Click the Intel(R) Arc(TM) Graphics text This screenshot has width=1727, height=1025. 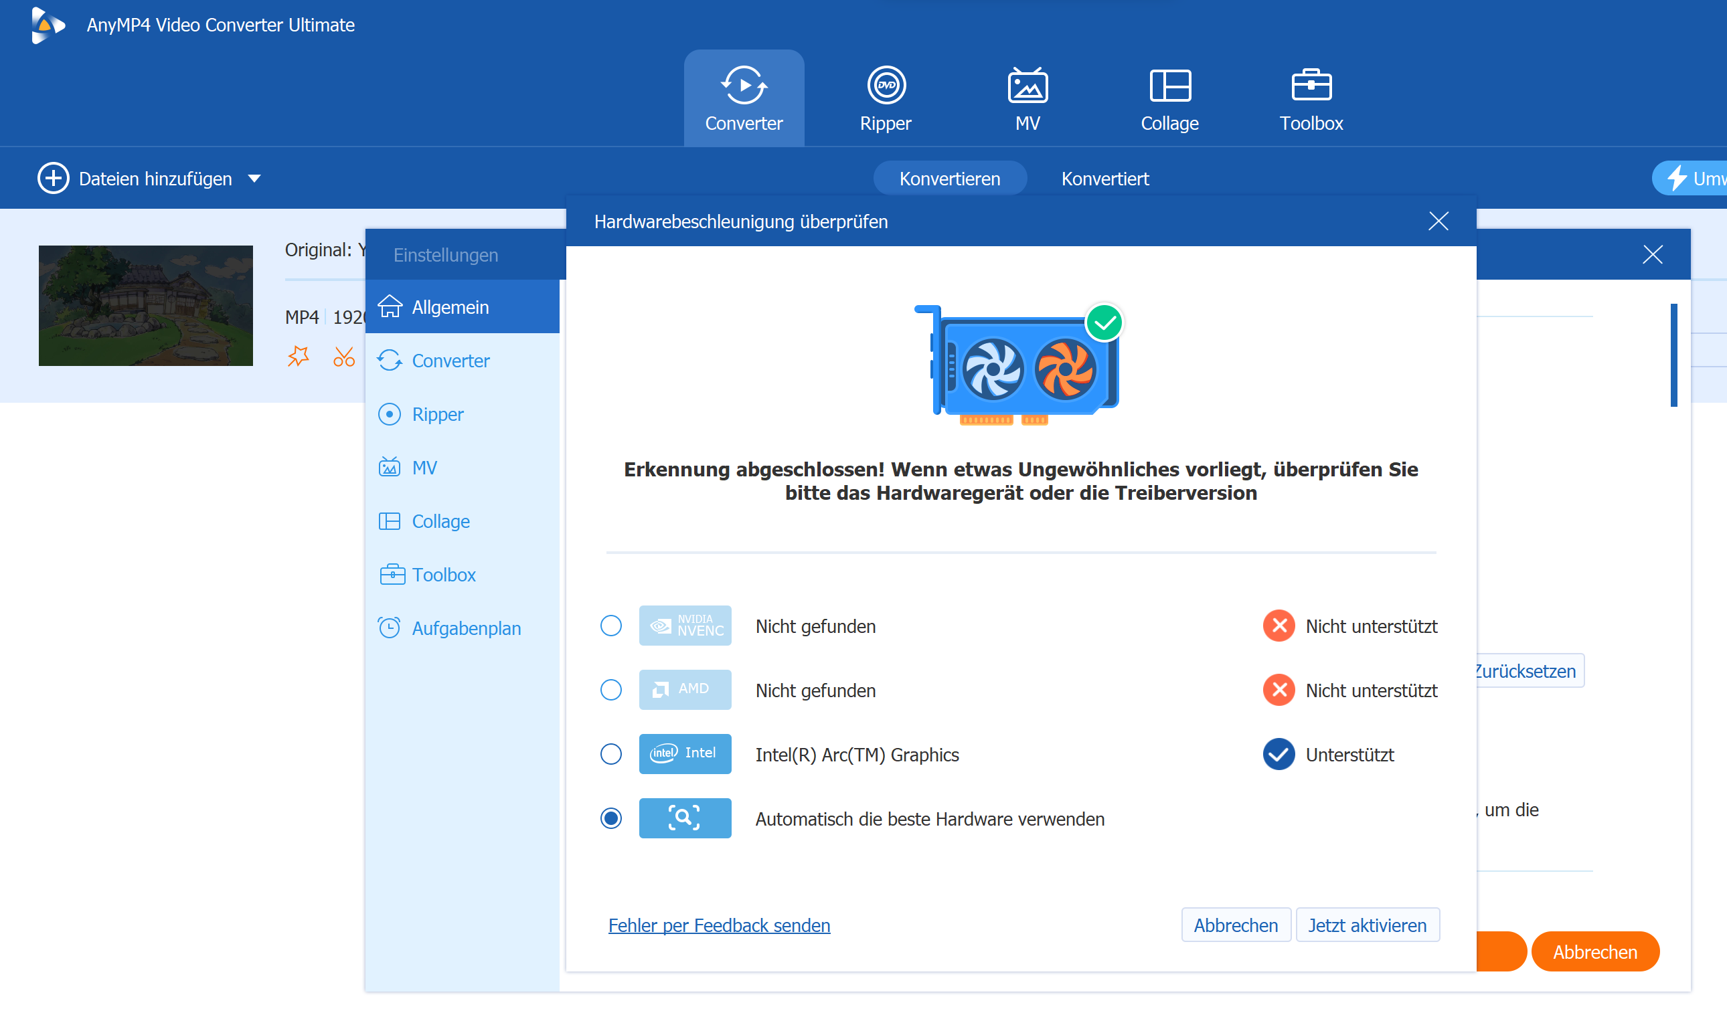pos(857,755)
